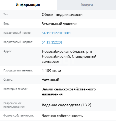Click the Статус label
Image resolution: width=116 pixels, height=121 pixels.
pyautogui.click(x=8, y=80)
